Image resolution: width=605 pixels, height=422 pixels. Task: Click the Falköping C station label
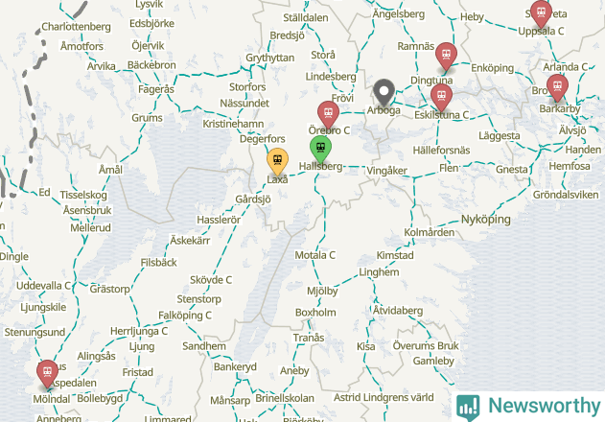click(x=185, y=316)
